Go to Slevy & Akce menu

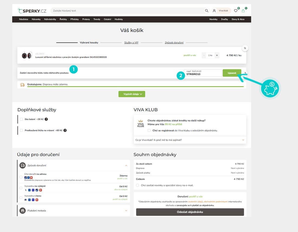click(x=238, y=19)
